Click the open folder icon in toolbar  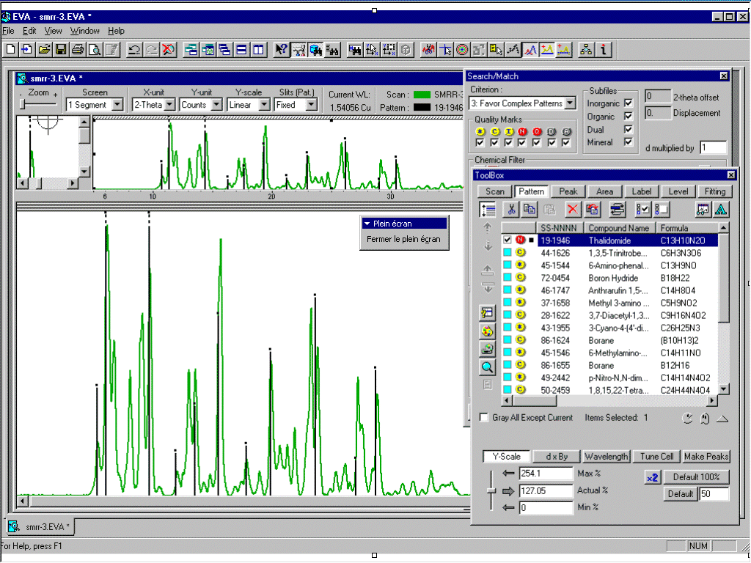coord(44,50)
